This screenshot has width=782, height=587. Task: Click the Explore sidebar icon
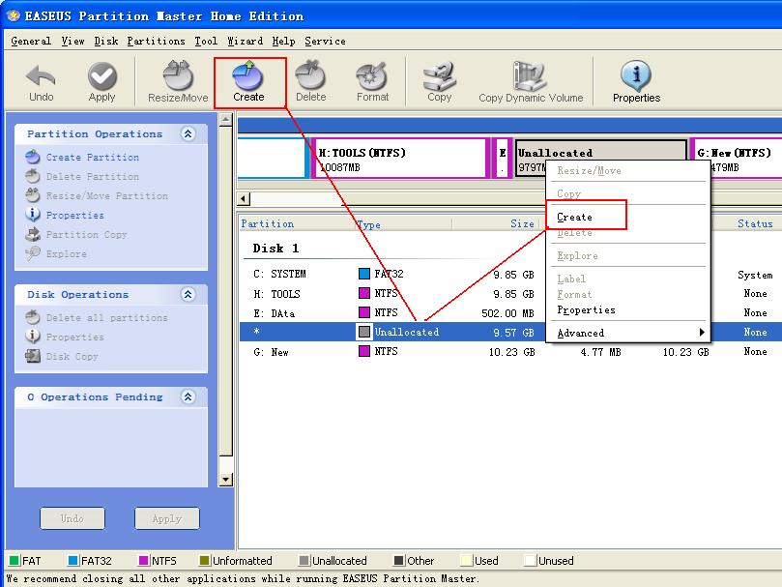tap(33, 253)
